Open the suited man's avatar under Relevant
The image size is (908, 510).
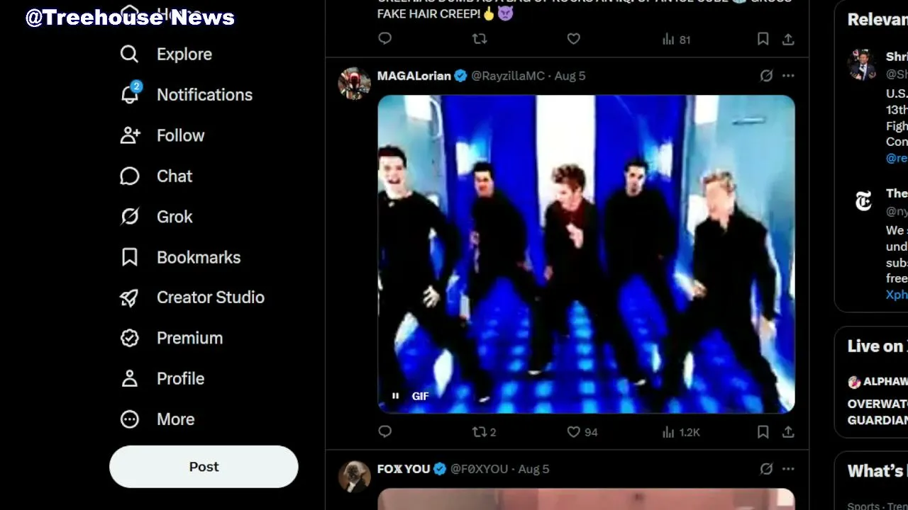pos(863,65)
